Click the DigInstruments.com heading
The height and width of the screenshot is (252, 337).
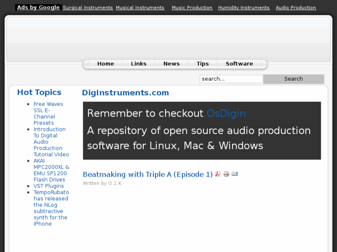[x=125, y=92]
